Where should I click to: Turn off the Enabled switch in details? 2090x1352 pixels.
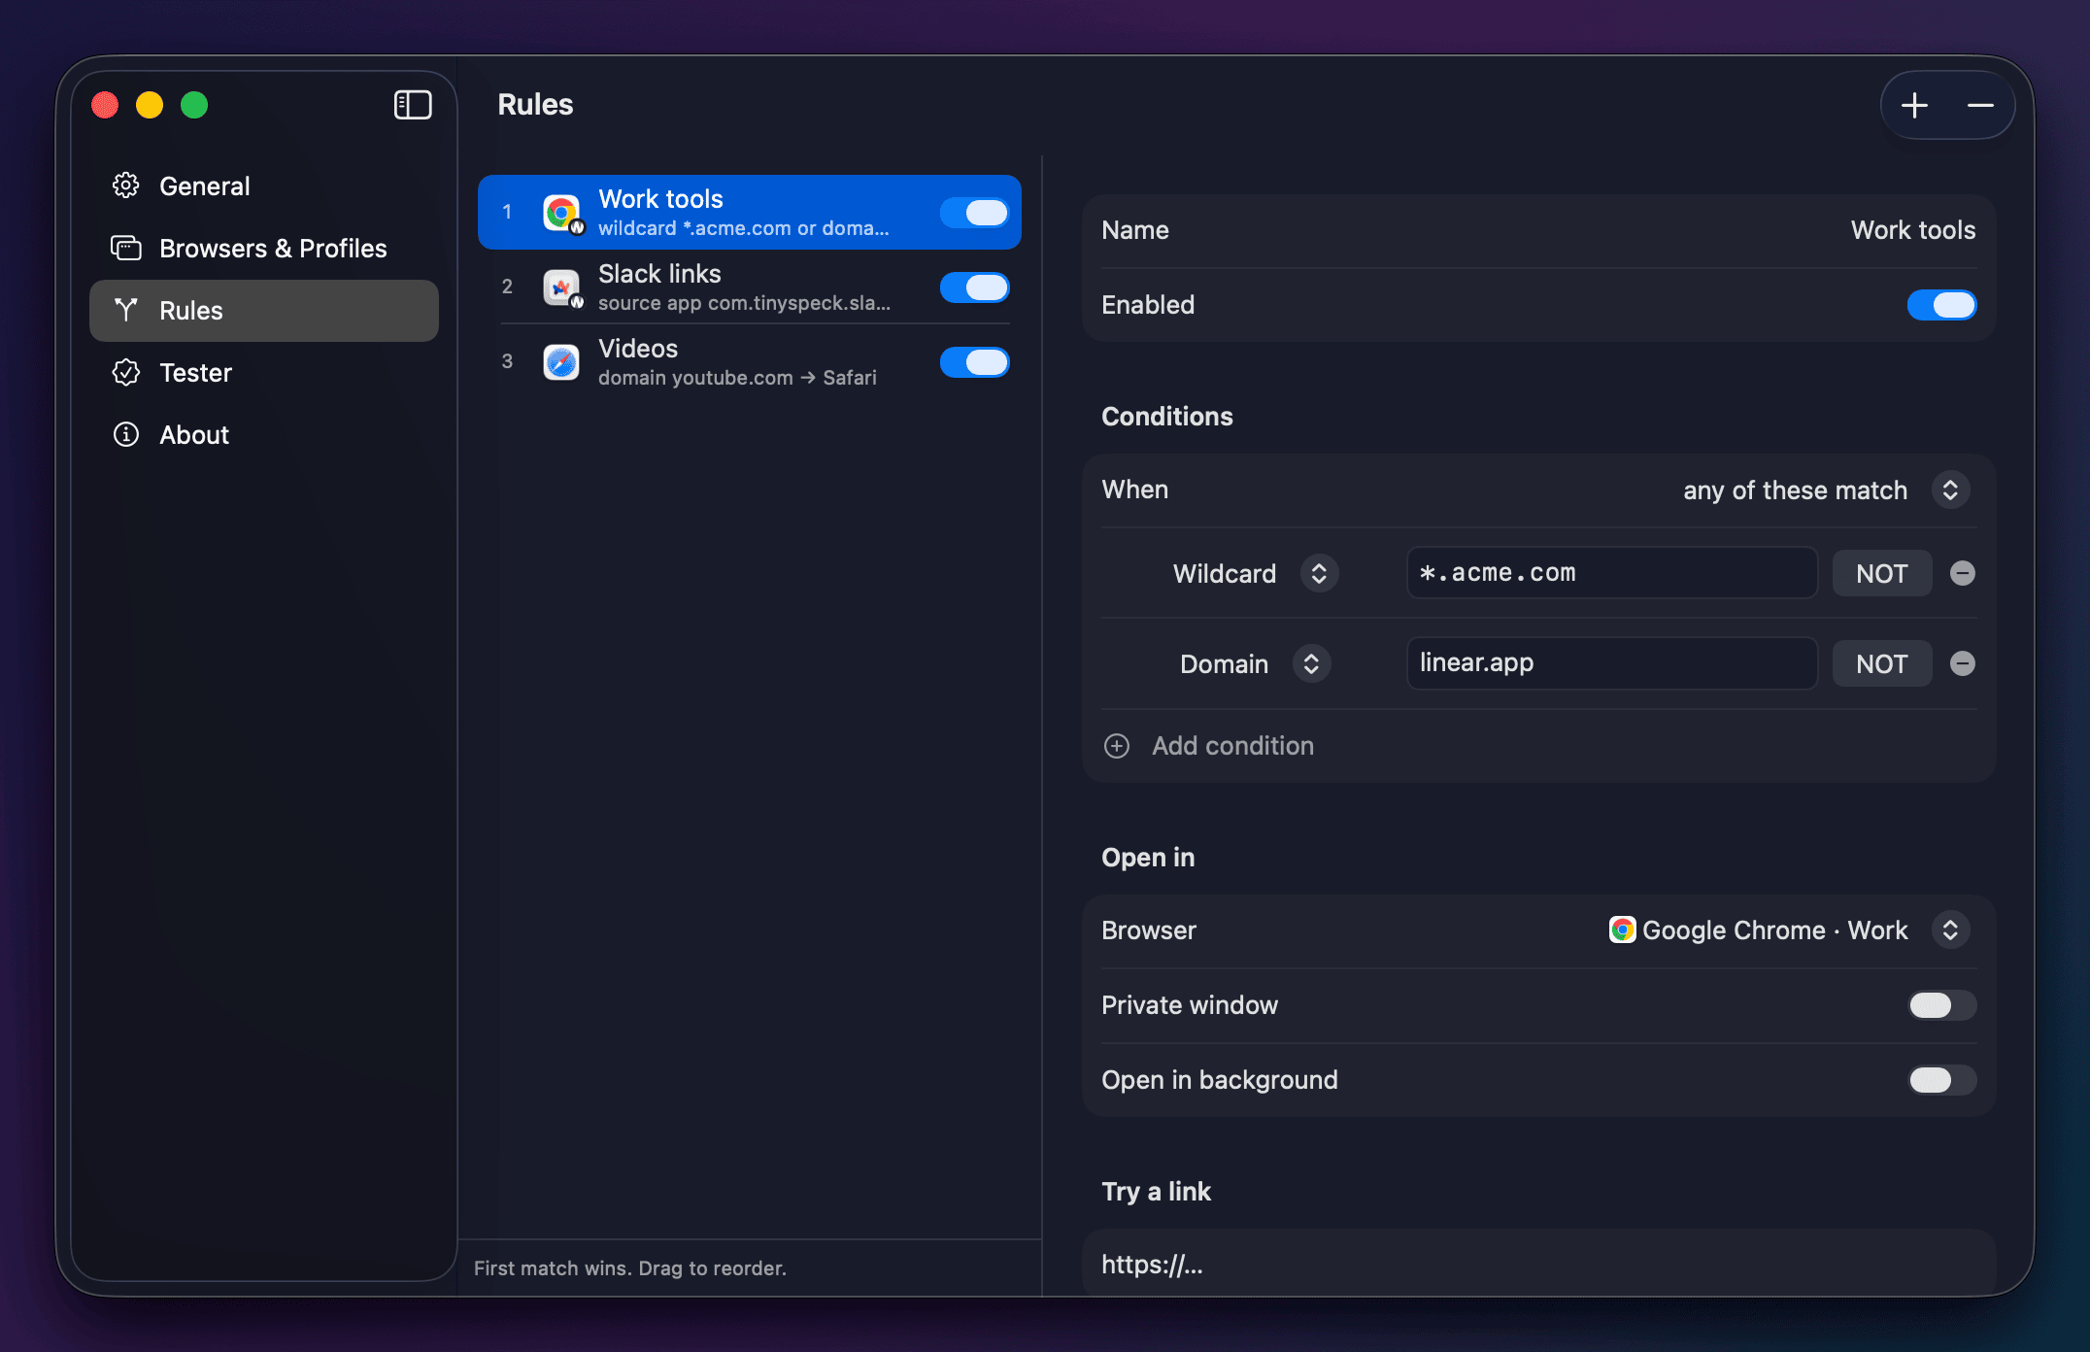tap(1941, 305)
